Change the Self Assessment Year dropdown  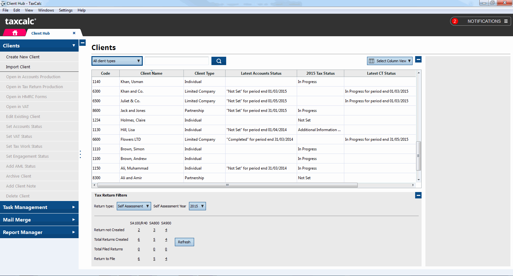coord(197,206)
